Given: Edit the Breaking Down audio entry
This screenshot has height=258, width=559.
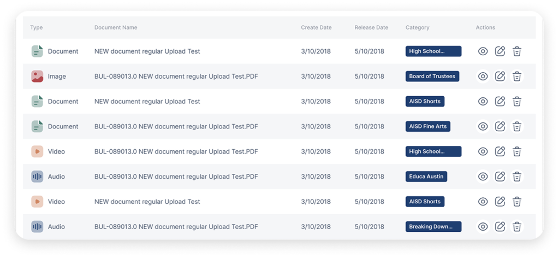Looking at the screenshot, I should [500, 227].
